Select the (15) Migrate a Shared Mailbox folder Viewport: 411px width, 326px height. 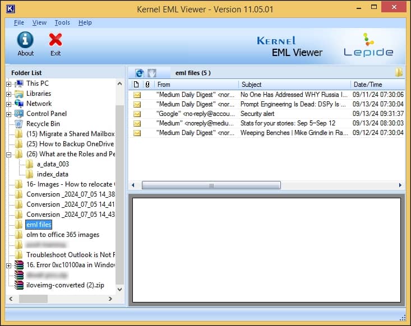pyautogui.click(x=71, y=134)
